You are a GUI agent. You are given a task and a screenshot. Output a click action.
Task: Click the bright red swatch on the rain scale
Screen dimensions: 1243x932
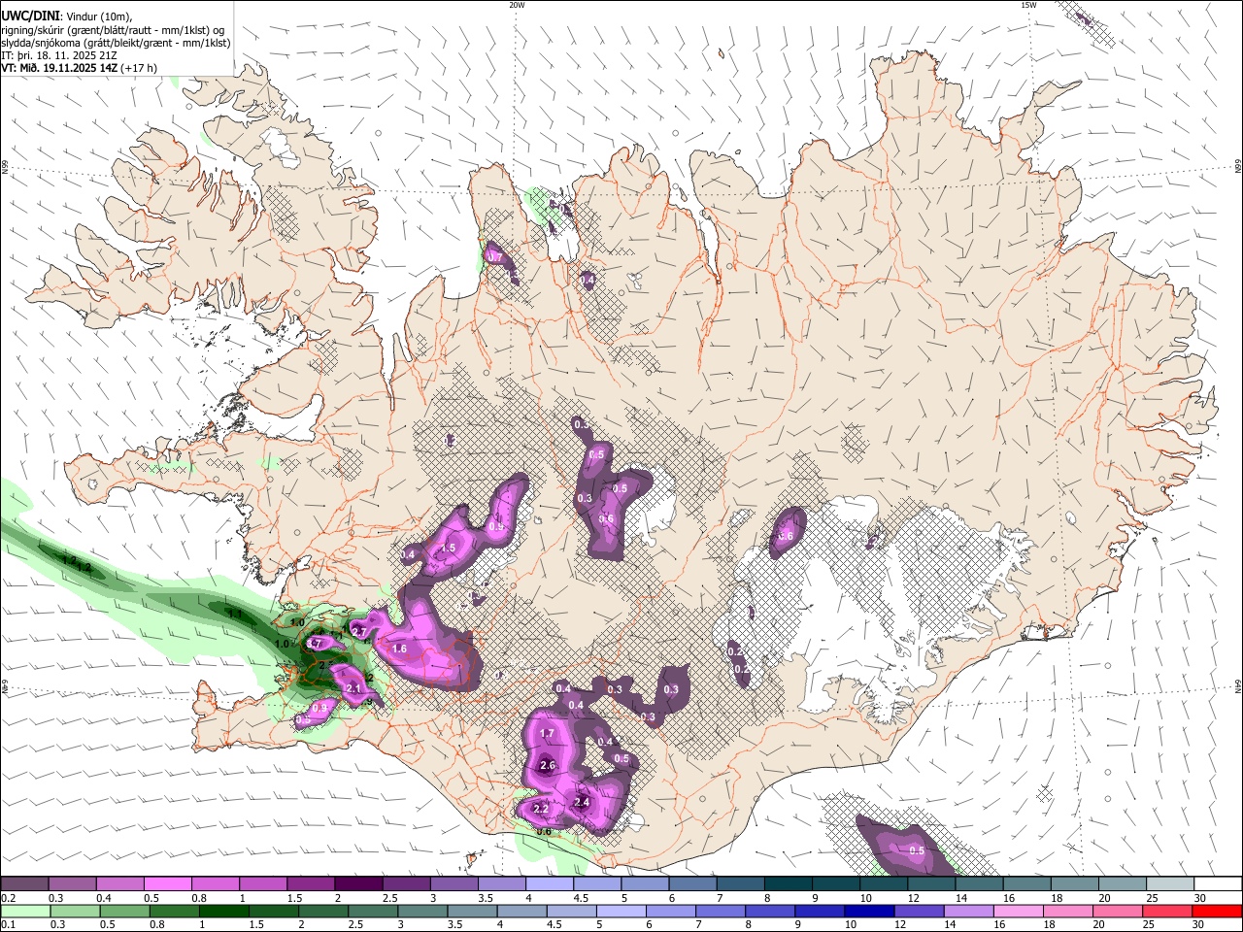1218,912
